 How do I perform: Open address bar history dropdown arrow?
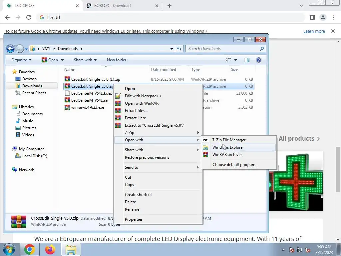point(171,49)
